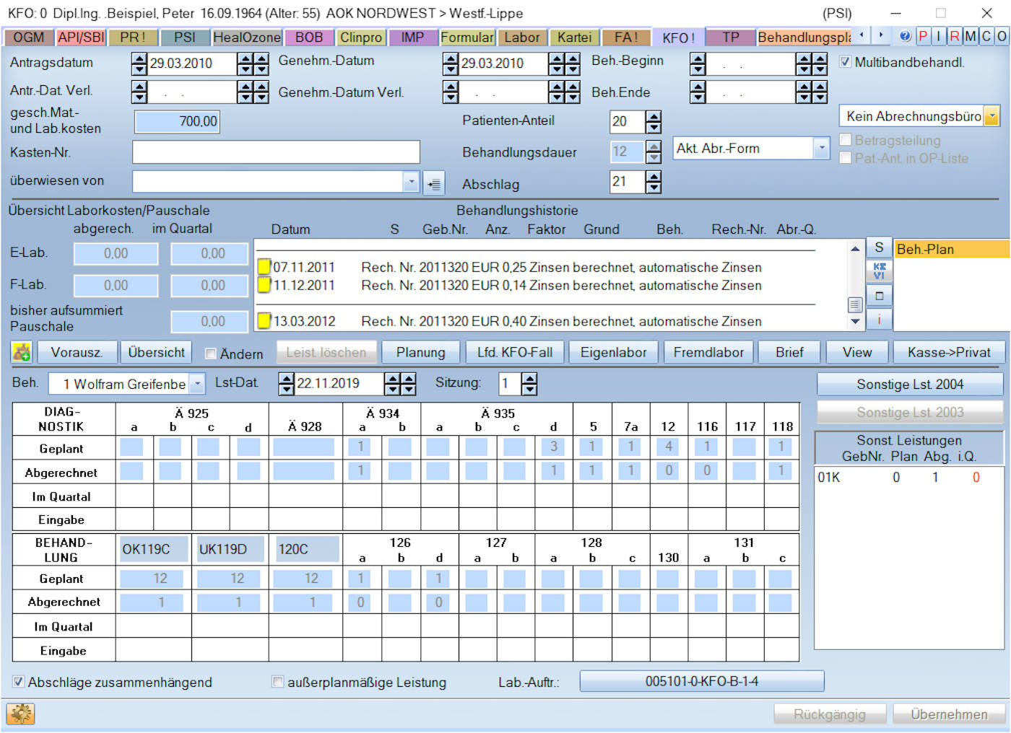
Task: Open settings via bottom-left gear icon
Action: pos(21,714)
